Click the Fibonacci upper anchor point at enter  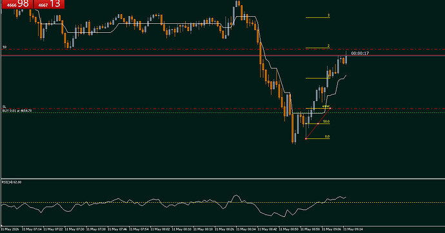click(x=330, y=108)
